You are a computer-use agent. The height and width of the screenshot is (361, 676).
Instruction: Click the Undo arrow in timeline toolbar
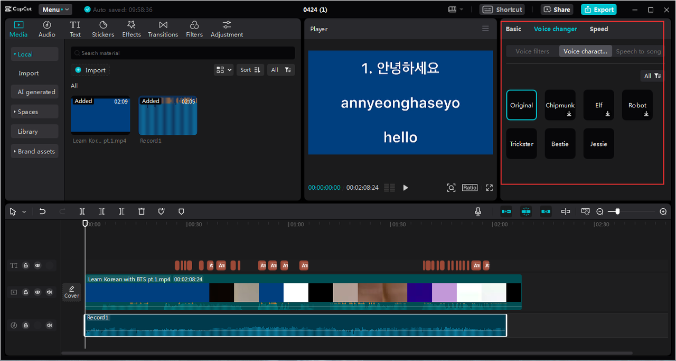tap(43, 211)
